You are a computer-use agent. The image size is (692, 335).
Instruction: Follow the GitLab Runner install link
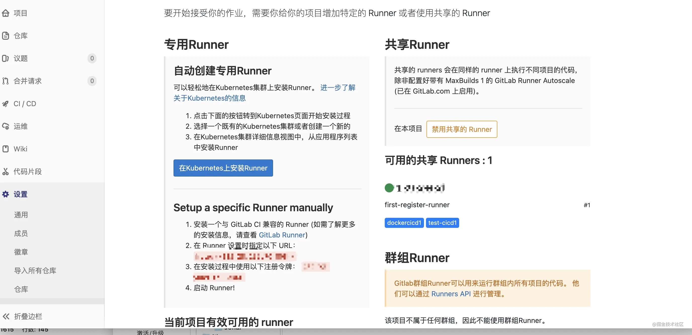click(282, 235)
